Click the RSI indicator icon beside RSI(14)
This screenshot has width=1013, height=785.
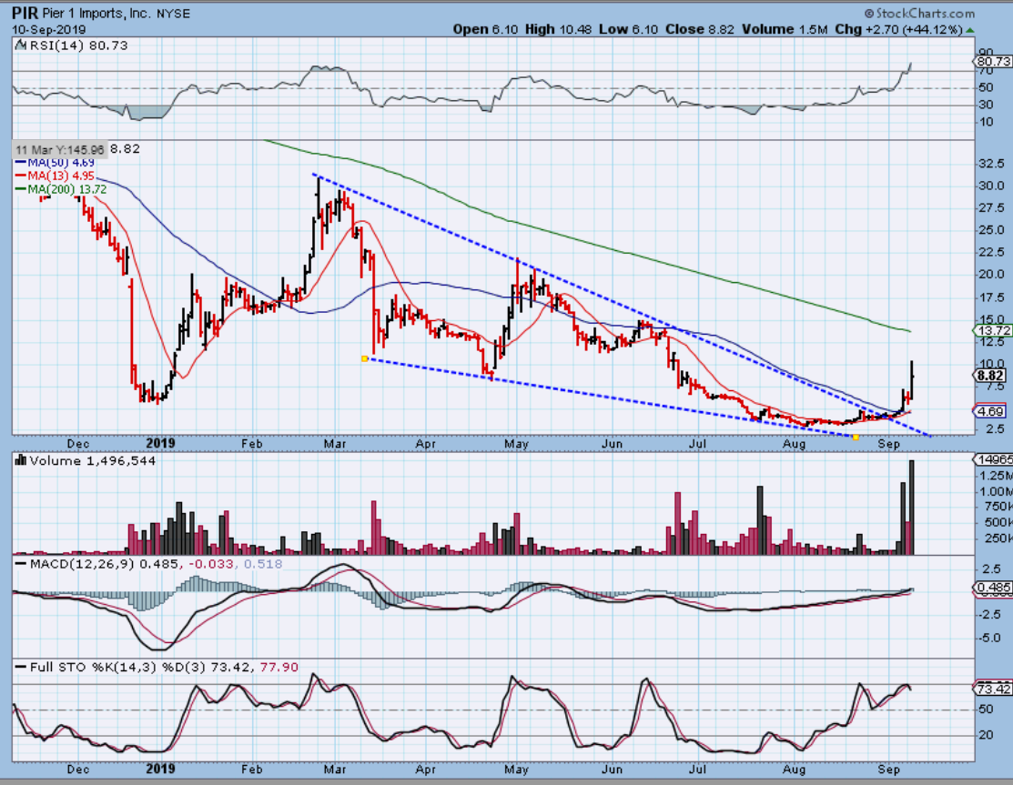click(x=21, y=45)
